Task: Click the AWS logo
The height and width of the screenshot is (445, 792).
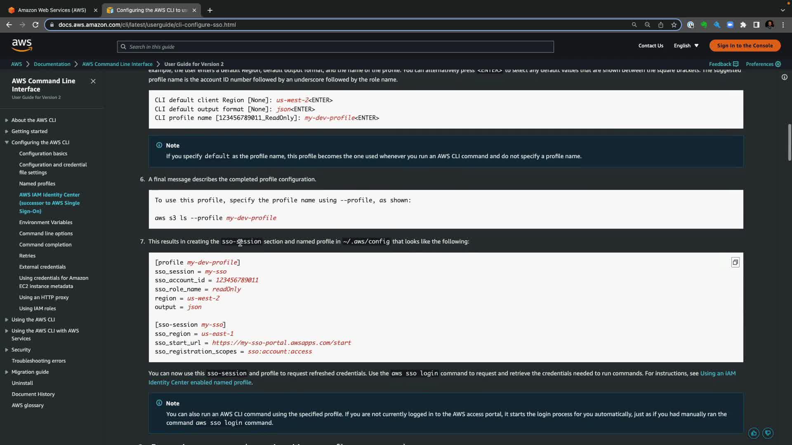Action: (22, 45)
